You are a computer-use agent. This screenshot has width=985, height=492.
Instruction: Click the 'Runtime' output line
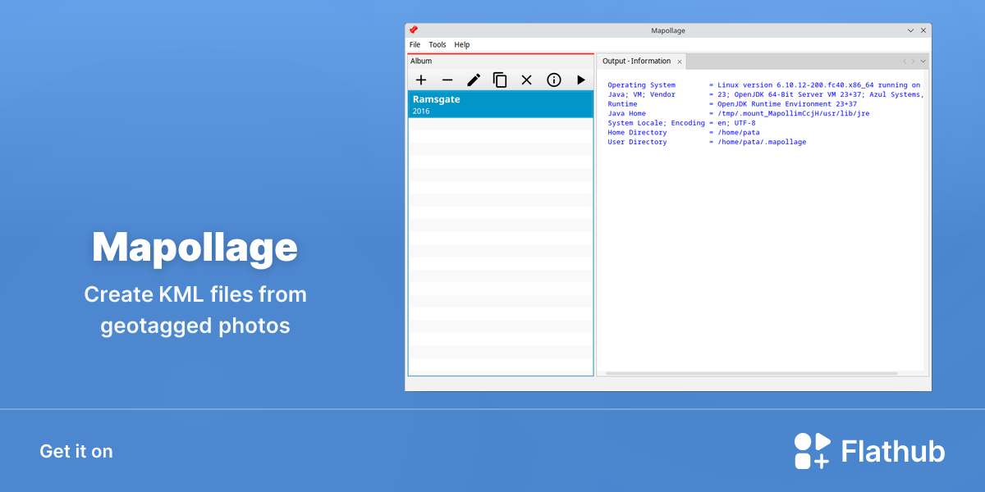click(732, 104)
